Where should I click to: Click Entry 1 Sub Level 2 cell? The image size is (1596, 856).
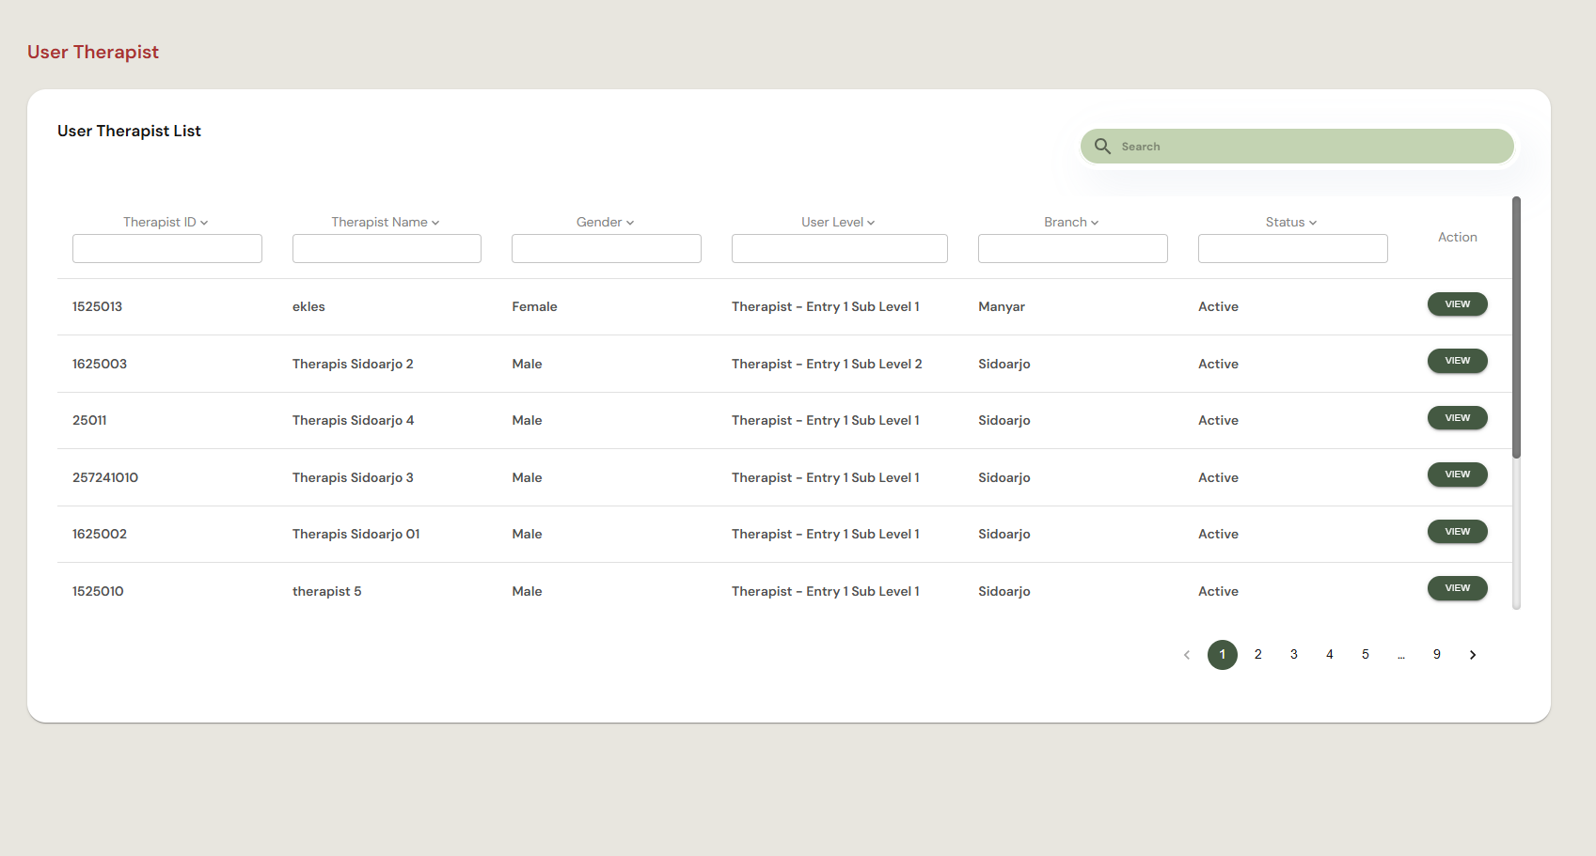(x=827, y=364)
